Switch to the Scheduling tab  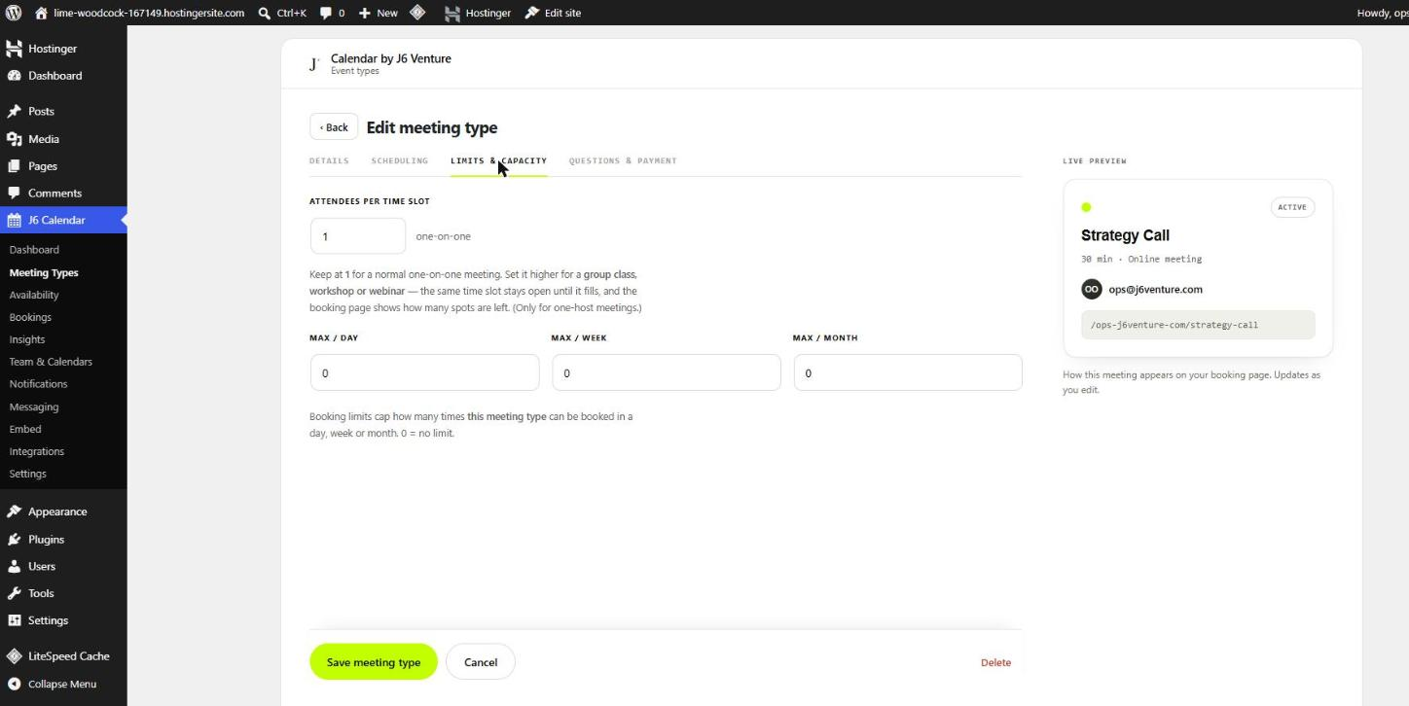pyautogui.click(x=399, y=160)
